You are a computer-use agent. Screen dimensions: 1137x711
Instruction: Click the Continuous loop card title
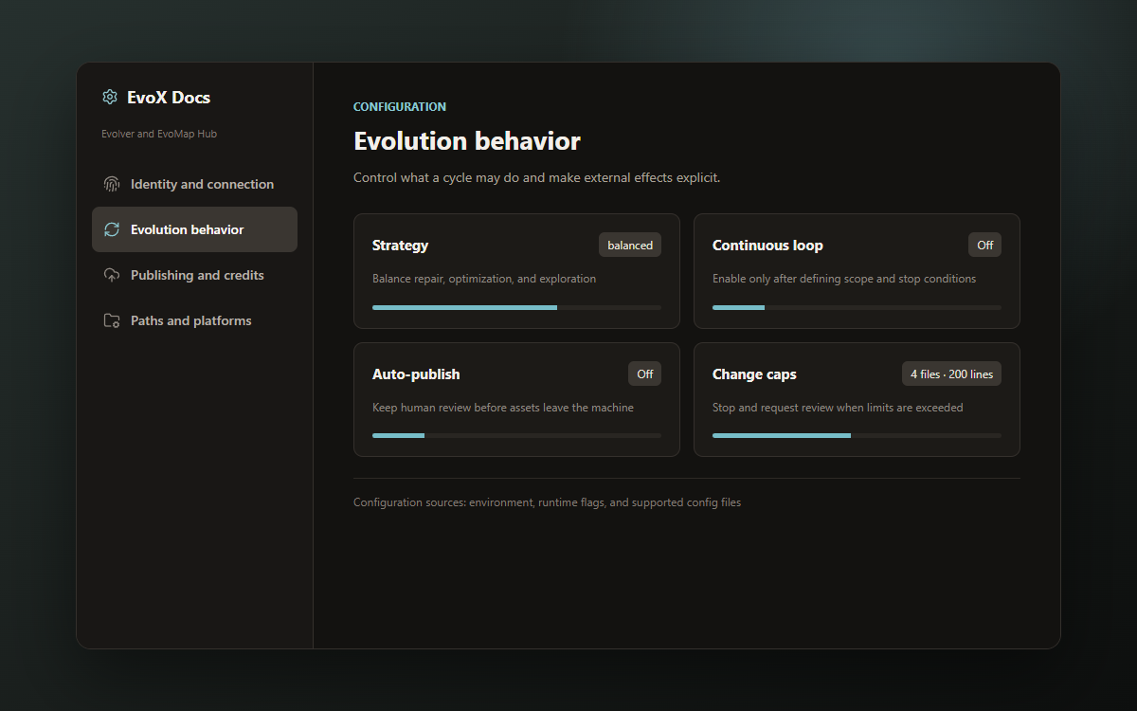tap(767, 245)
